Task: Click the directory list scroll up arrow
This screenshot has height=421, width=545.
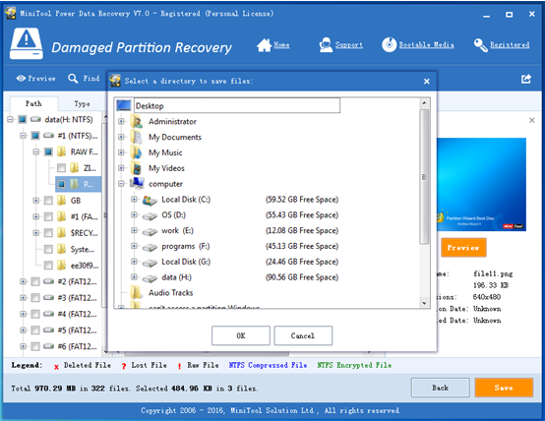Action: (424, 103)
